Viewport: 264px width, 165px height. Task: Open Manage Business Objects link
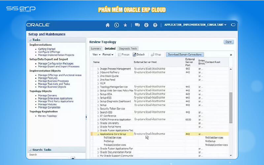[52, 87]
